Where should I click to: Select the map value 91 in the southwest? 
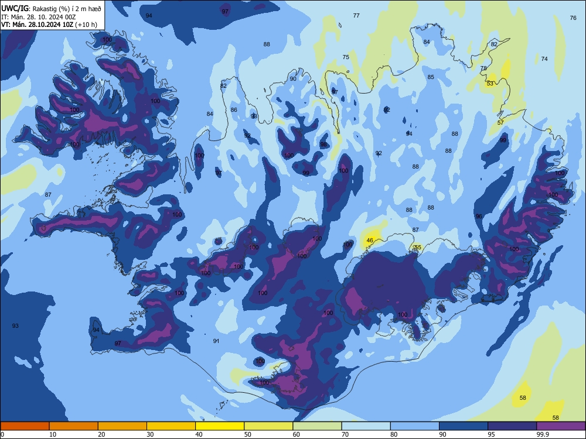pos(216,341)
